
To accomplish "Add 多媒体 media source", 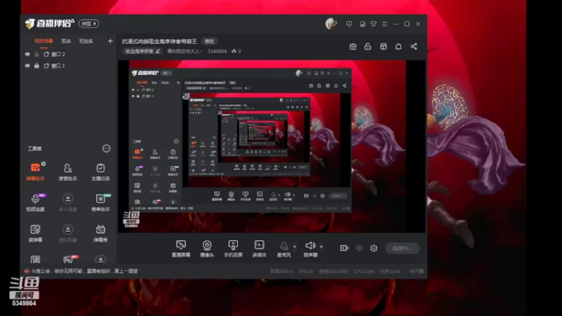I will pyautogui.click(x=259, y=249).
